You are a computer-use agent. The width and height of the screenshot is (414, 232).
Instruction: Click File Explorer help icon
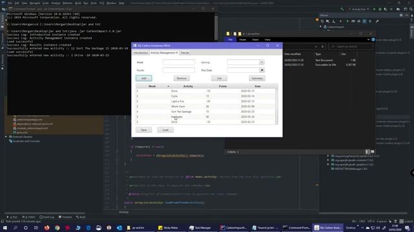(x=373, y=39)
